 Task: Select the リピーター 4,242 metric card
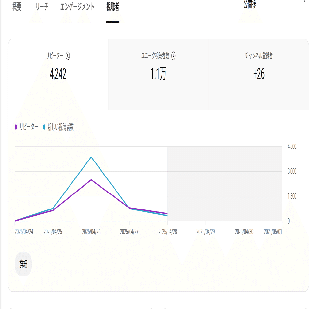(58, 74)
